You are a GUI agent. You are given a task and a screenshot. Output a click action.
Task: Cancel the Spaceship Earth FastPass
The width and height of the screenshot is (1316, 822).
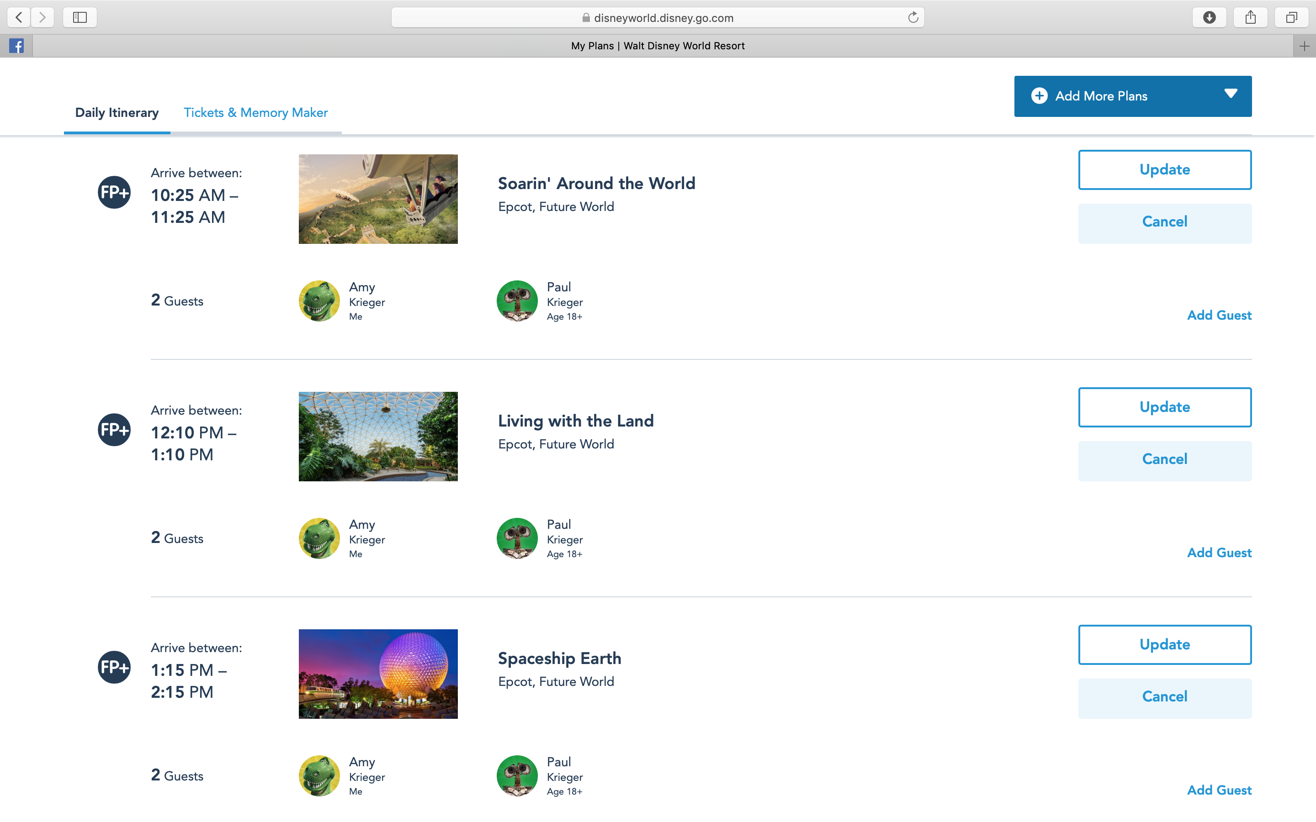[1165, 699]
